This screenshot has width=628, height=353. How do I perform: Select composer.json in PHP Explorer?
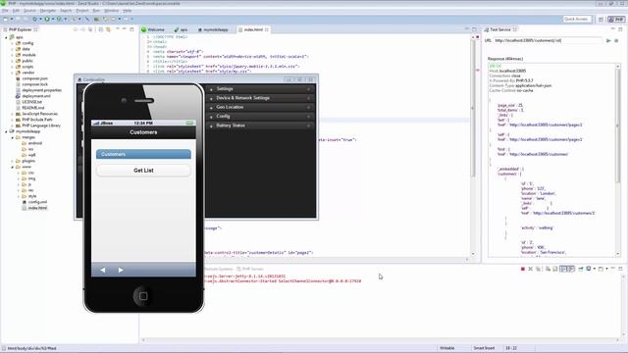(x=34, y=78)
